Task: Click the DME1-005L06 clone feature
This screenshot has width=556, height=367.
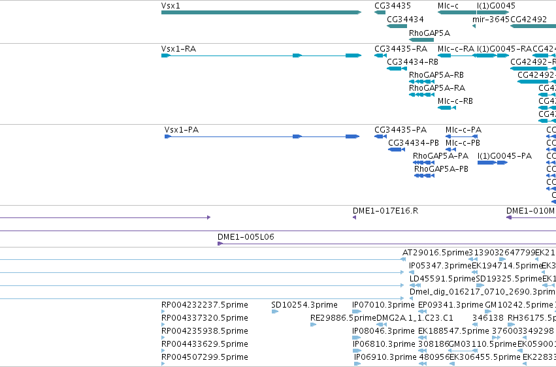Action: tap(387, 244)
